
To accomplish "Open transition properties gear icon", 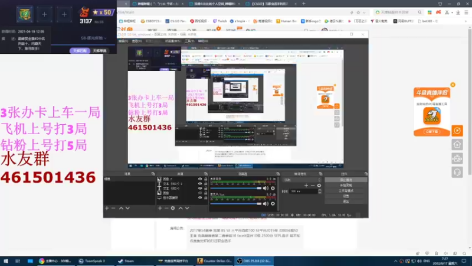I will coord(319,186).
